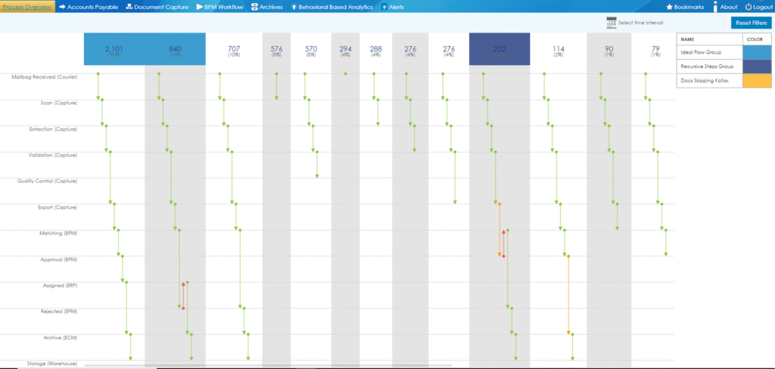Click the Archives icon in navigation
775x369 pixels.
point(254,7)
